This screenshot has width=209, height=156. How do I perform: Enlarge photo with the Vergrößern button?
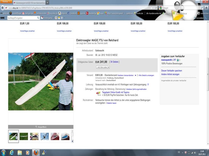[41, 127]
